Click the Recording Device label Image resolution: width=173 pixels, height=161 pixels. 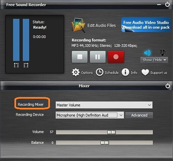click(x=30, y=114)
